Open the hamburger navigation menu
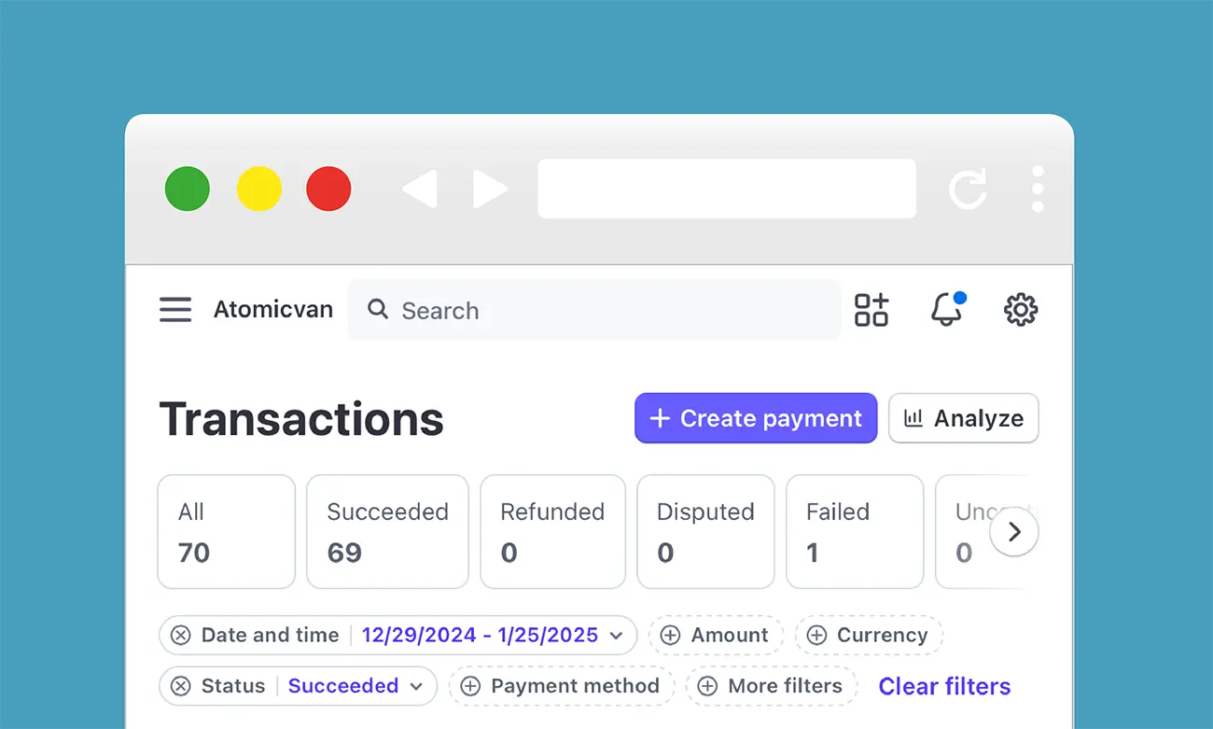The height and width of the screenshot is (729, 1213). point(175,310)
